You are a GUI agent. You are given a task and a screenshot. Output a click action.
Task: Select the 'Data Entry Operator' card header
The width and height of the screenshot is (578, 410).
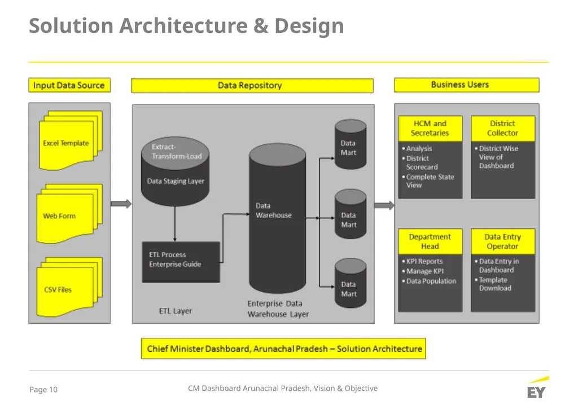coord(503,241)
